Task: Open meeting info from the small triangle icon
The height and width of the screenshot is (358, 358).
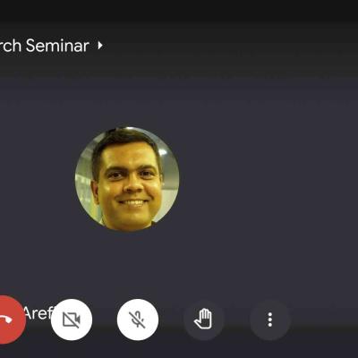Action: pos(100,46)
